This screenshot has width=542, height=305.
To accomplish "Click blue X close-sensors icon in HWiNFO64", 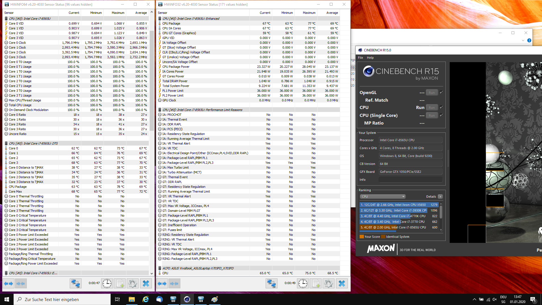I will [x=146, y=284].
